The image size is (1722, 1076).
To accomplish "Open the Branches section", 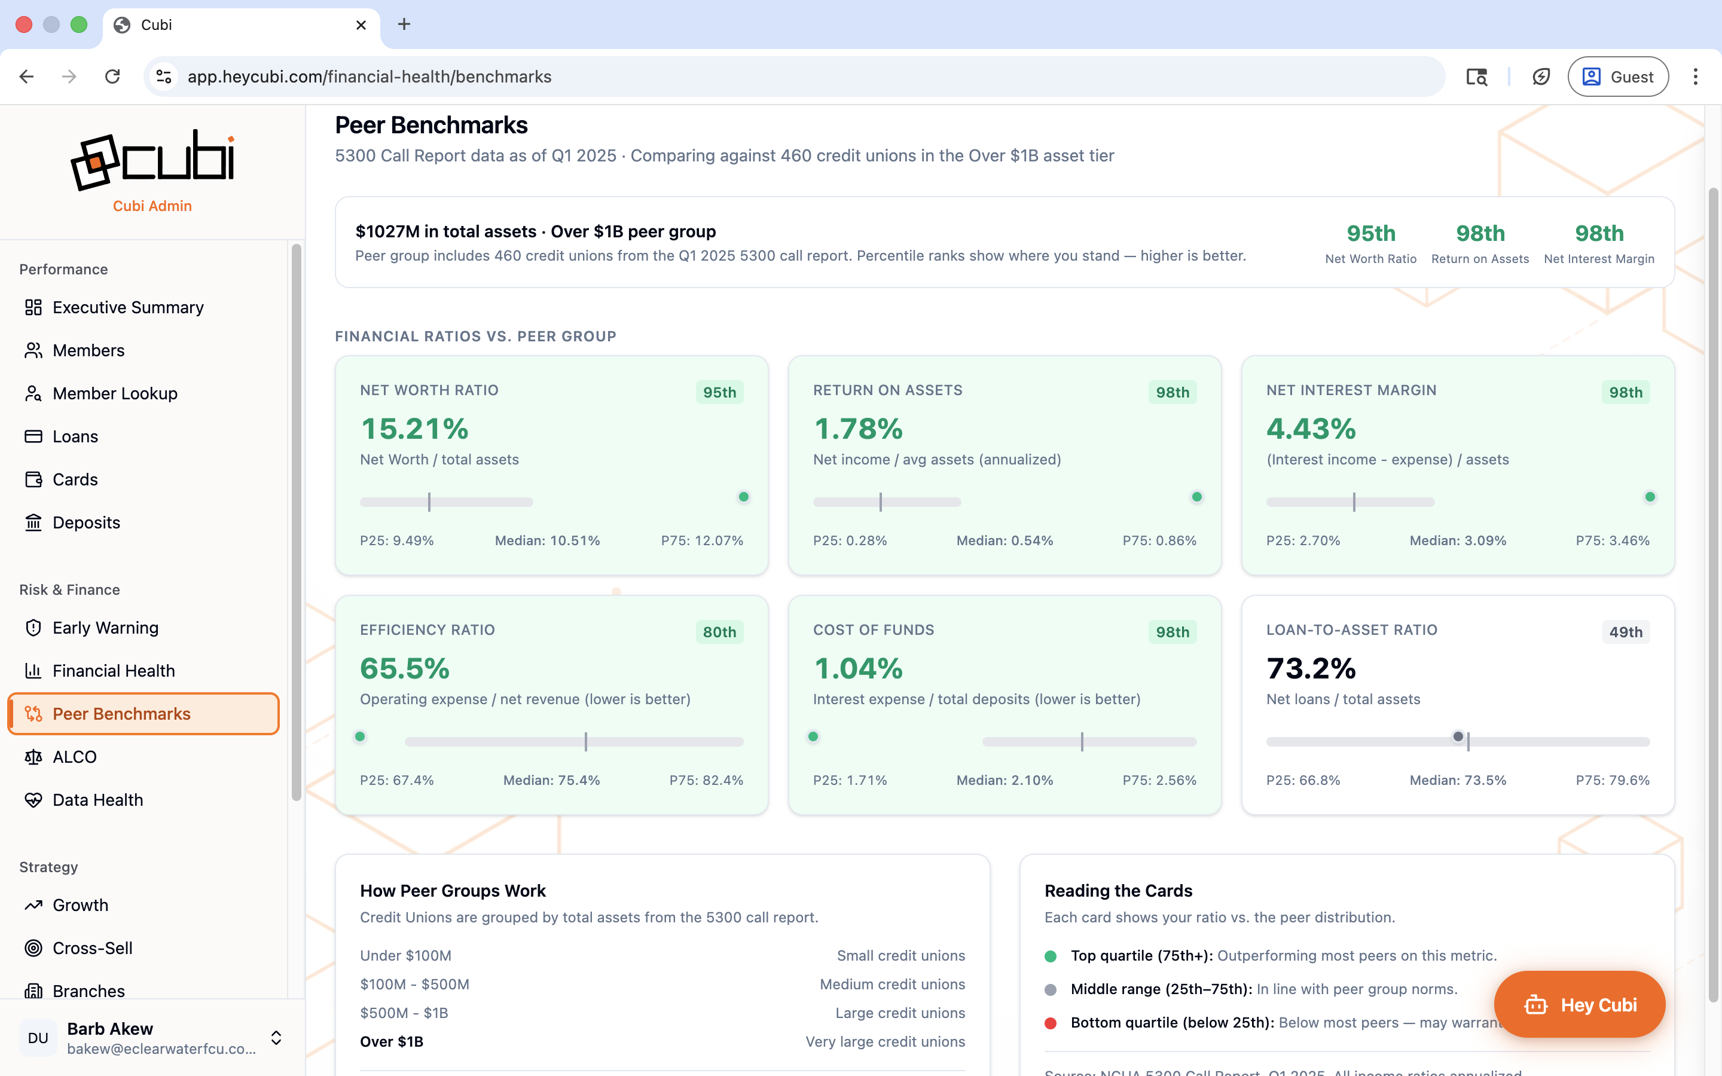I will 88,991.
